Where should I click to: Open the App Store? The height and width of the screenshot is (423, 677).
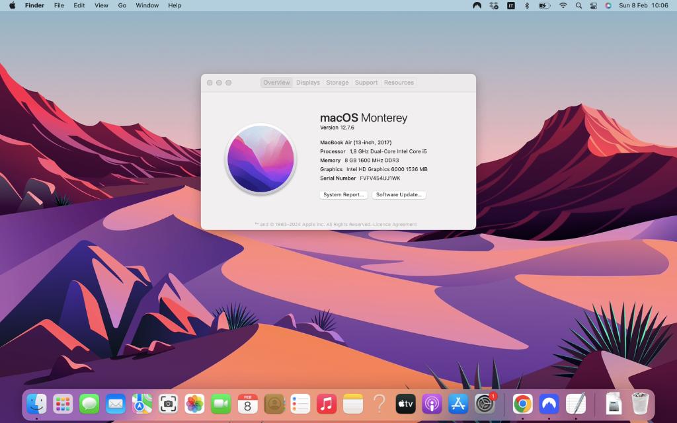458,403
